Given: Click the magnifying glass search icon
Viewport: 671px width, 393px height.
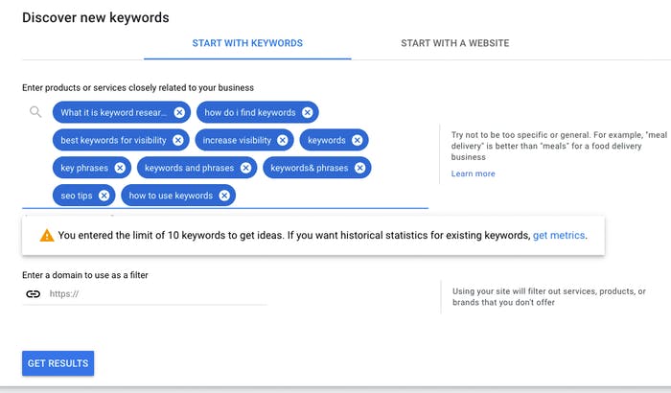Looking at the screenshot, I should click(35, 112).
